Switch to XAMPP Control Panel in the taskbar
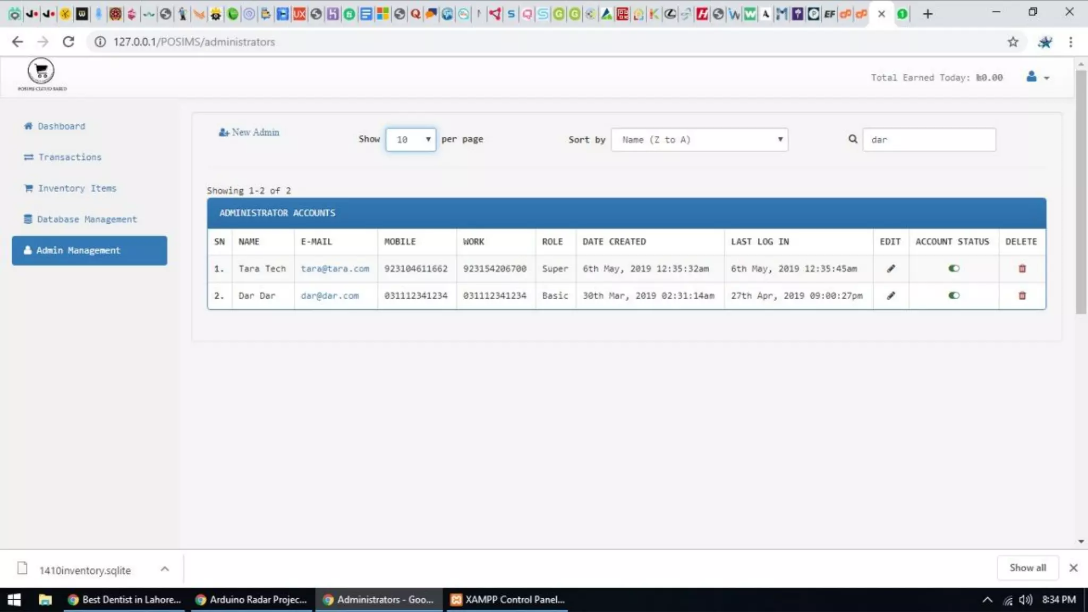1088x612 pixels. [508, 600]
